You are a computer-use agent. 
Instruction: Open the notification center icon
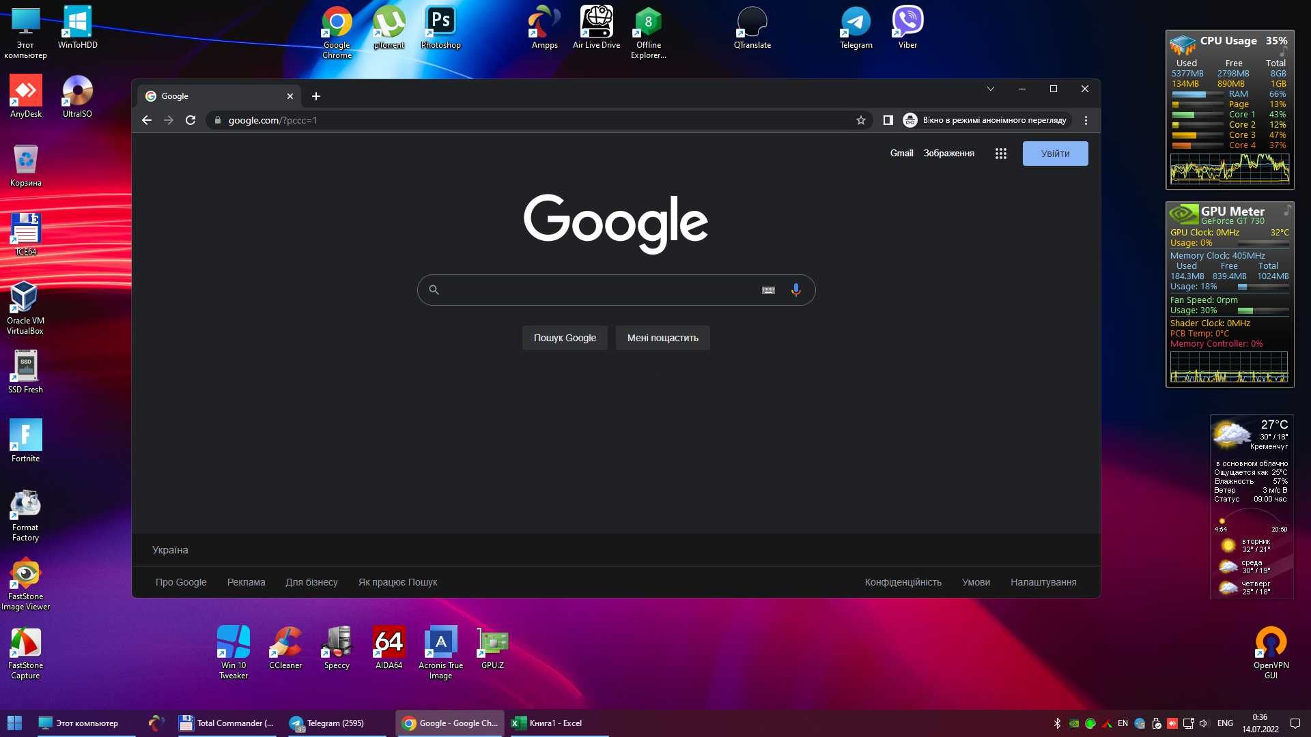(1295, 723)
